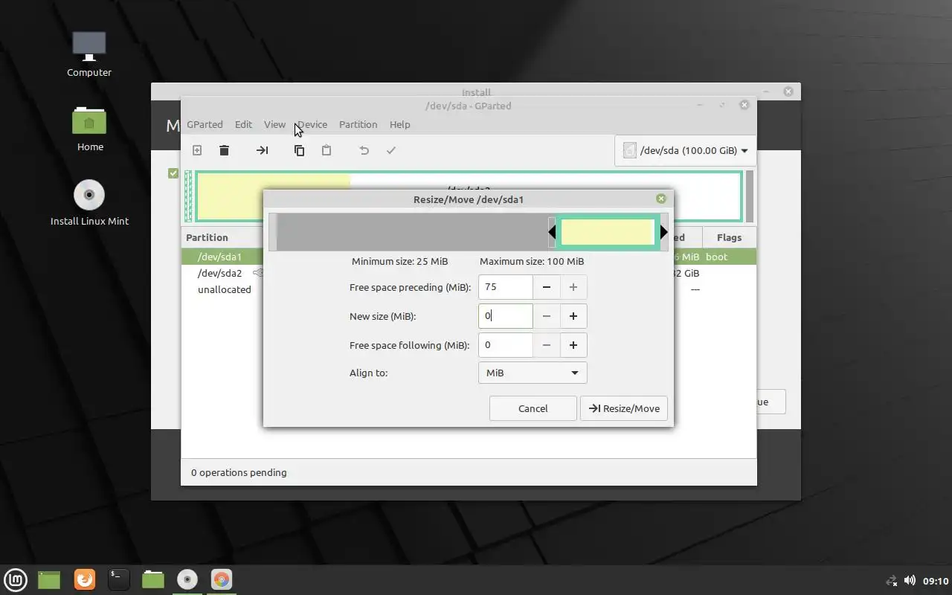This screenshot has width=952, height=595.
Task: Click the 09:10 clock in the panel
Action: coord(936,581)
